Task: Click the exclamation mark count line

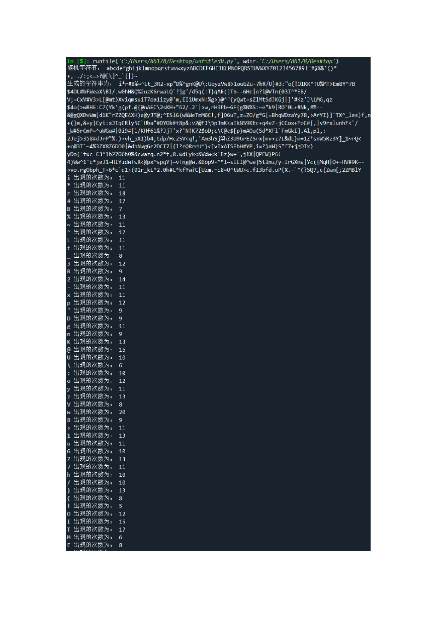Action: point(95,506)
